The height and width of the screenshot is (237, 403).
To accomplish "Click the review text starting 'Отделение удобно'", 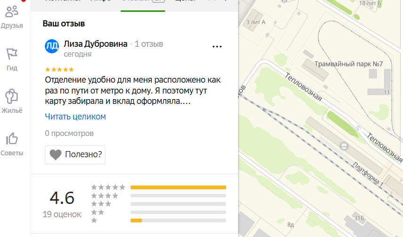I will point(132,90).
